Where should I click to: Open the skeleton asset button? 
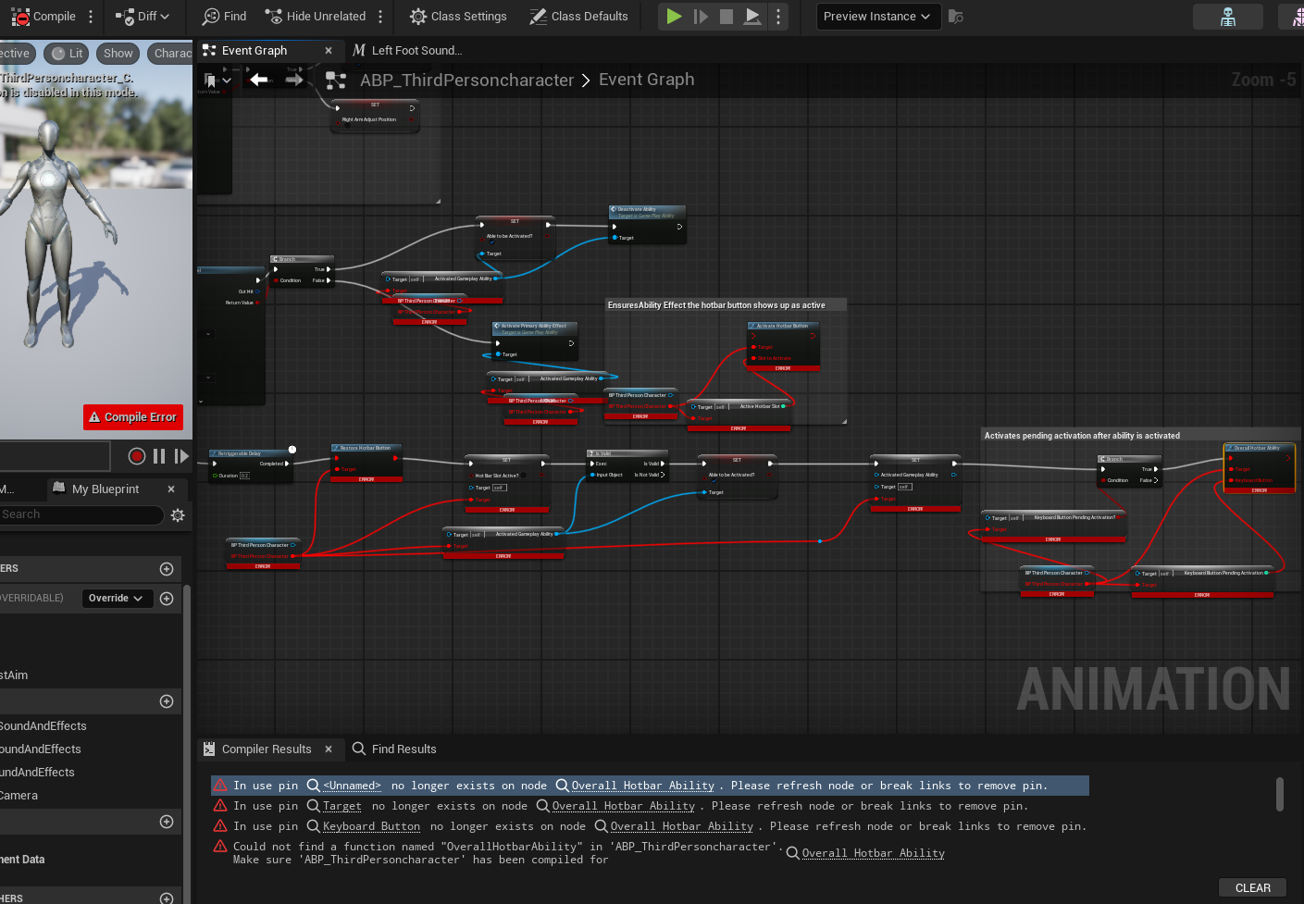pyautogui.click(x=1228, y=17)
